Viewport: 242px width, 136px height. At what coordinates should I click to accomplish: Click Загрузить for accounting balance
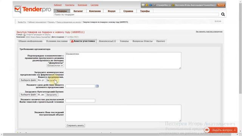click(x=51, y=95)
